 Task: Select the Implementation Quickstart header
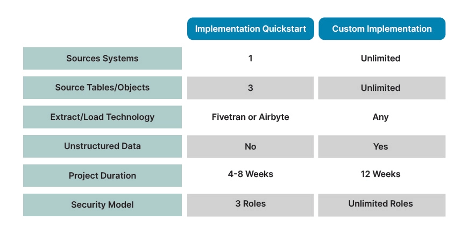tap(251, 29)
